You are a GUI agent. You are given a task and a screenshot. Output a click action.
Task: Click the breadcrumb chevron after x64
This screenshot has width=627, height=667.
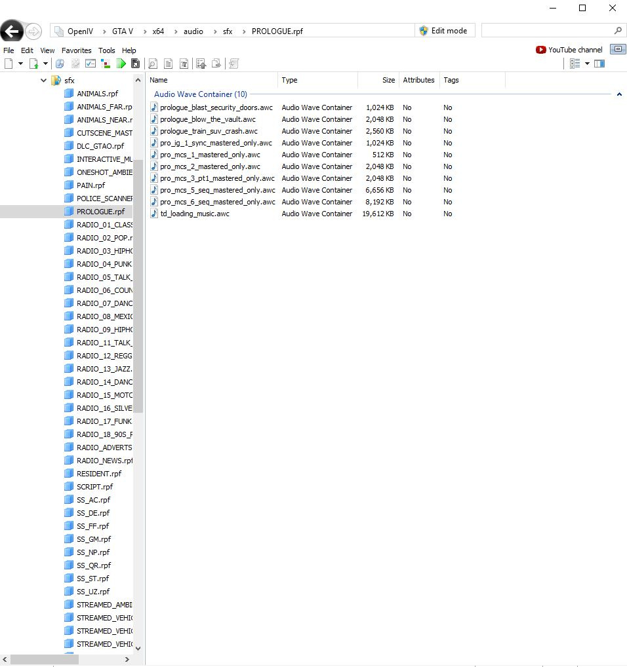(175, 31)
